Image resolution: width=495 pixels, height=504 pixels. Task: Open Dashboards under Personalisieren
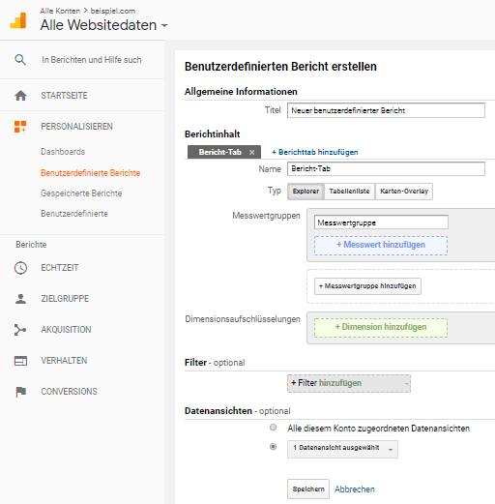63,152
